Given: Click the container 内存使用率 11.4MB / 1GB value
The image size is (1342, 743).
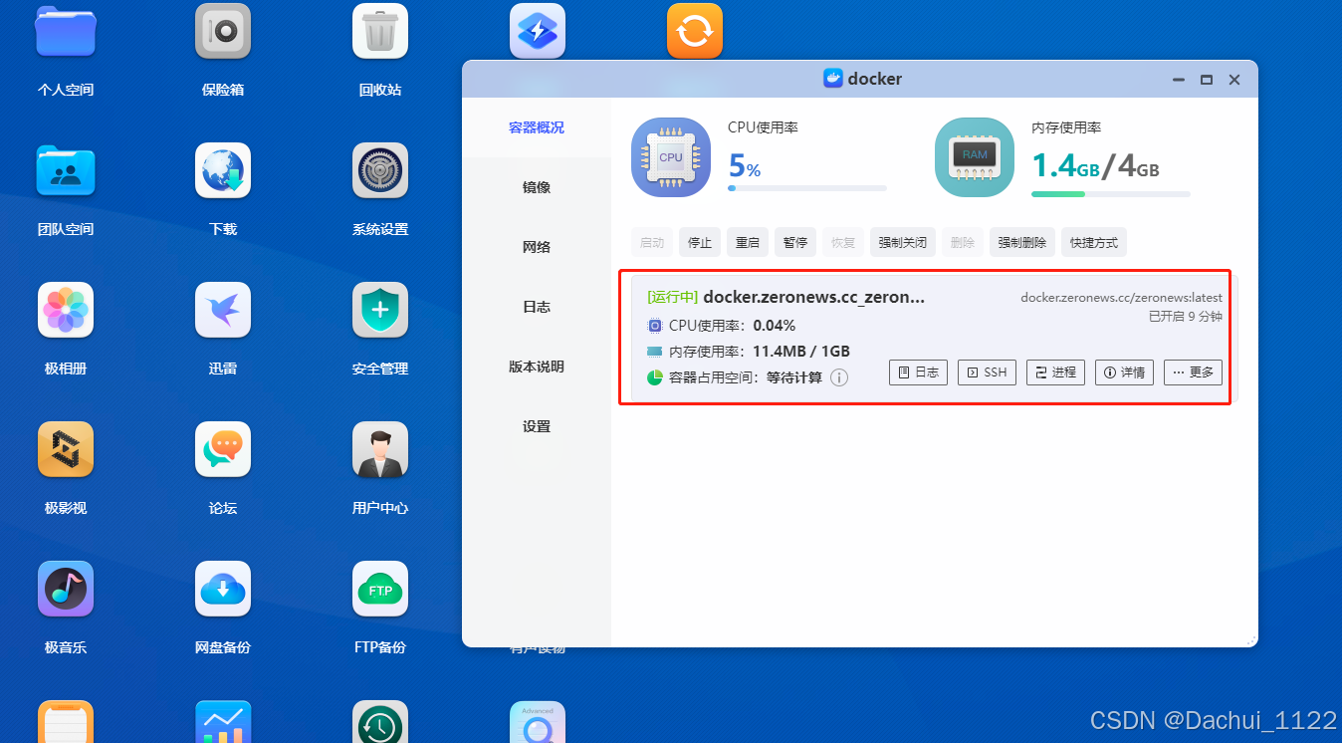Looking at the screenshot, I should click(801, 351).
